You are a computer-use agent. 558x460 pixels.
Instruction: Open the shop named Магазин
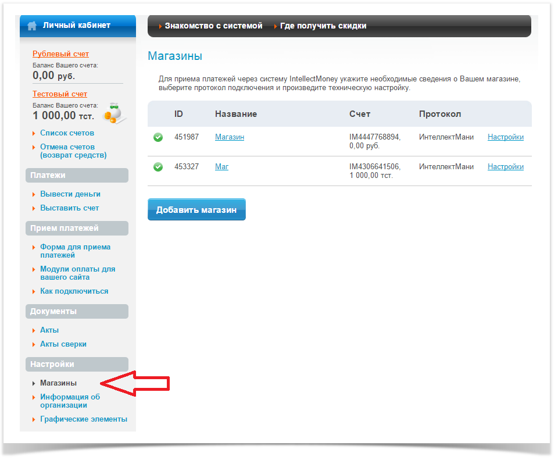click(x=229, y=137)
